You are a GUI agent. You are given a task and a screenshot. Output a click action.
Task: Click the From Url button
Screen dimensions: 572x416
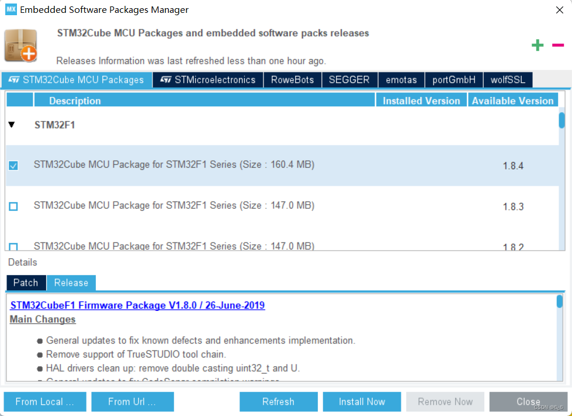(x=133, y=402)
